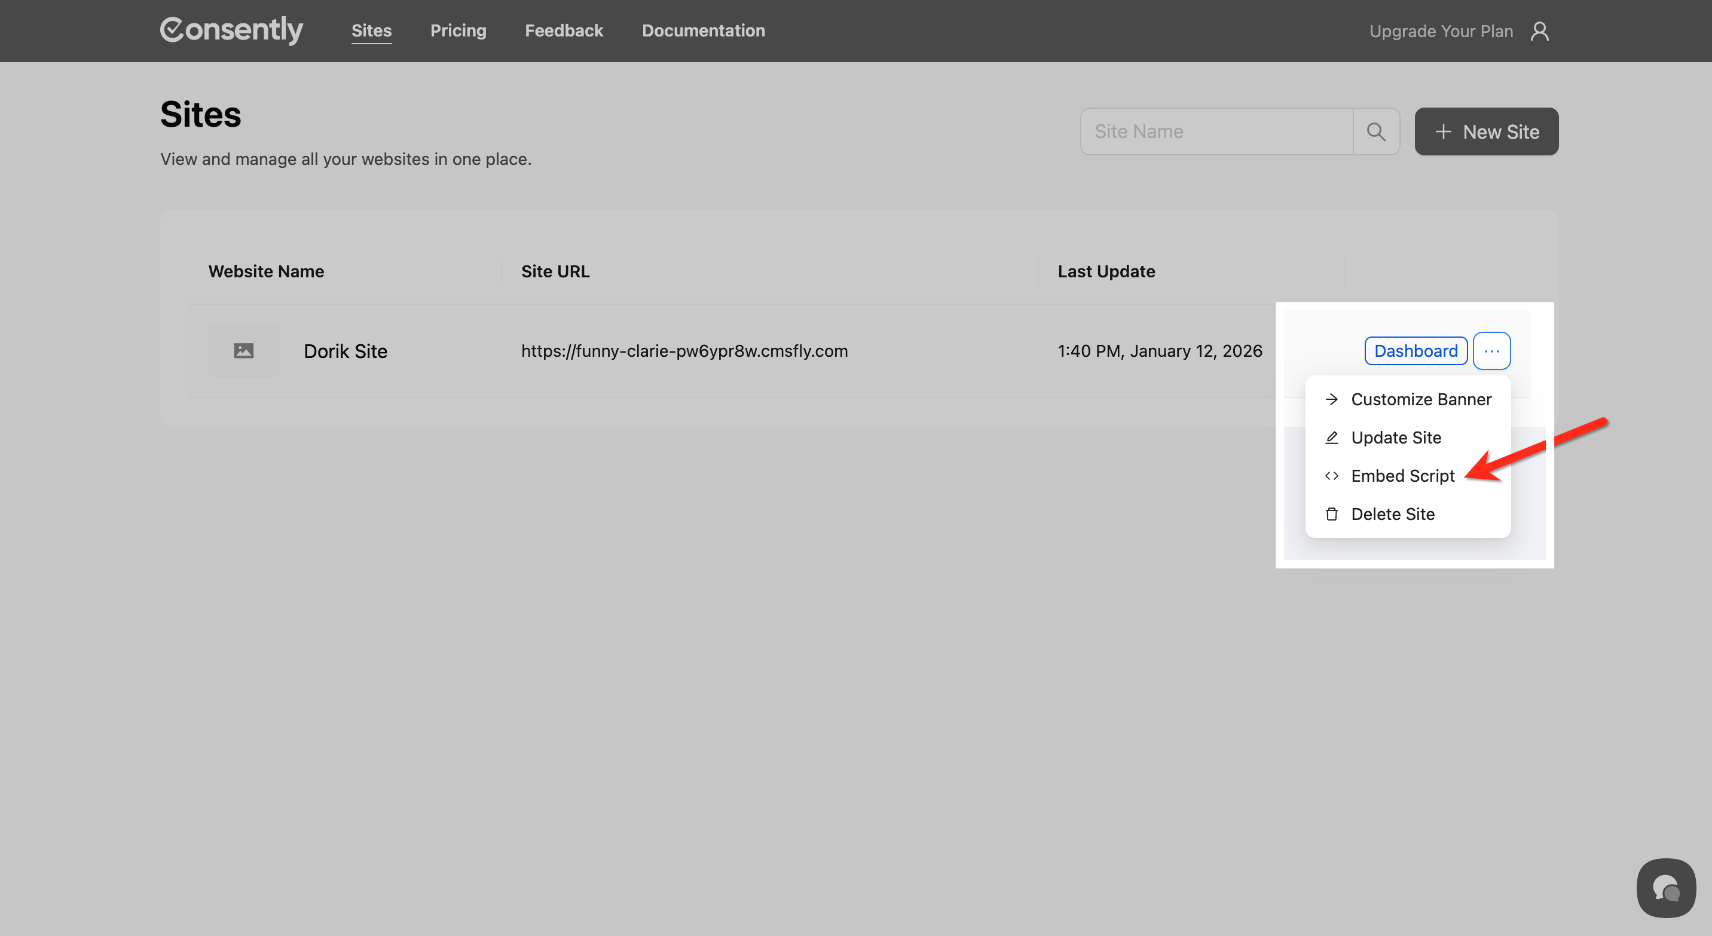Open the Documentation page

click(703, 30)
